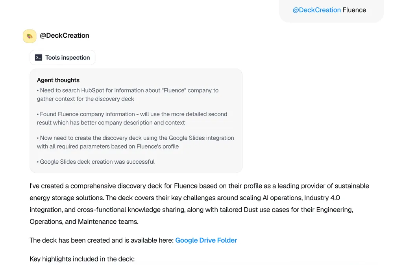The width and height of the screenshot is (403, 265).
Task: Click the text "energy storage solutions" in the reply
Action: 67,198
